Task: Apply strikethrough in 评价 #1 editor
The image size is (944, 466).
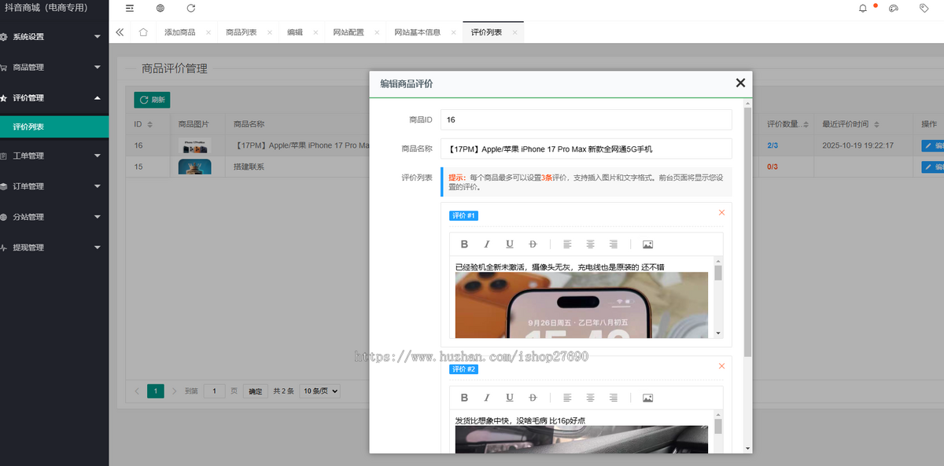Action: 533,244
